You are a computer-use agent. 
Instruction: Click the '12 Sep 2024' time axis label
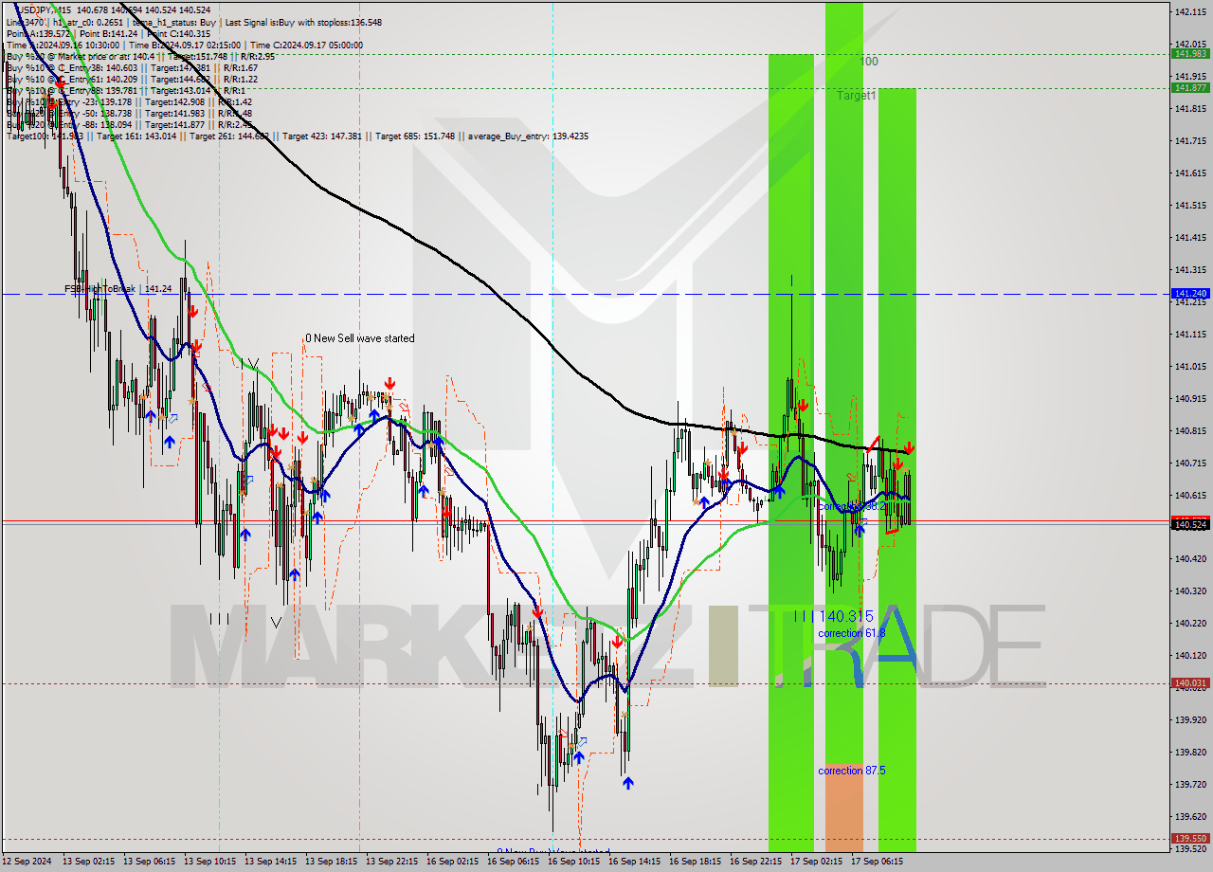[27, 862]
